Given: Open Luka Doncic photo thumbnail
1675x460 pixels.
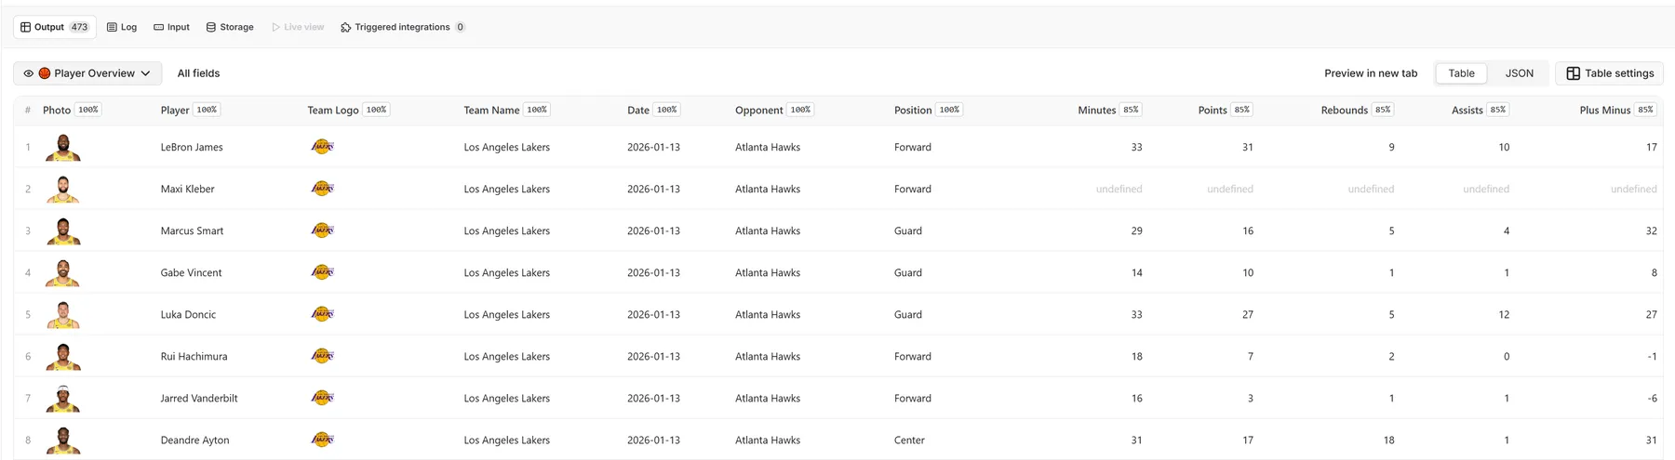Looking at the screenshot, I should tap(62, 314).
